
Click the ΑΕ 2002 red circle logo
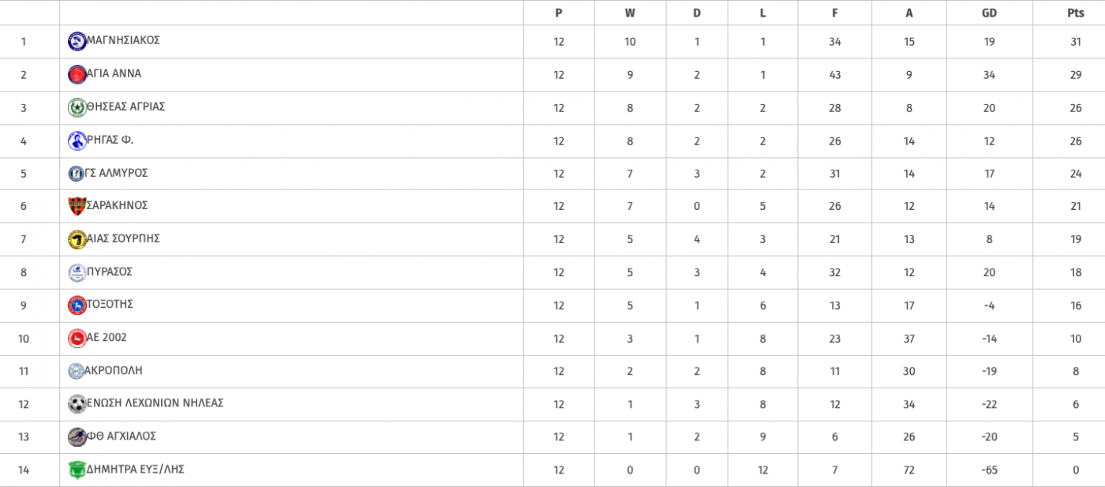click(77, 338)
